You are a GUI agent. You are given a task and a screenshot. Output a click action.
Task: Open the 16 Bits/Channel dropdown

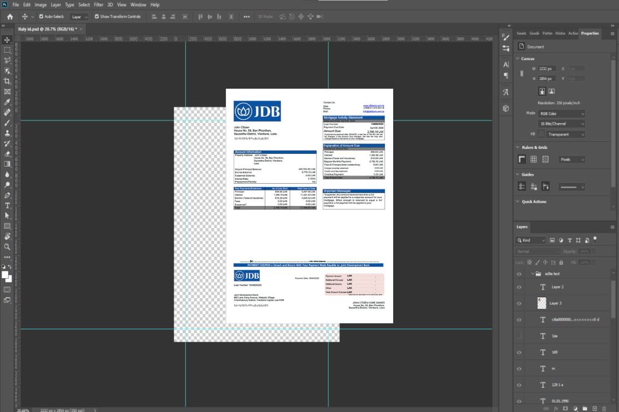[x=561, y=124]
